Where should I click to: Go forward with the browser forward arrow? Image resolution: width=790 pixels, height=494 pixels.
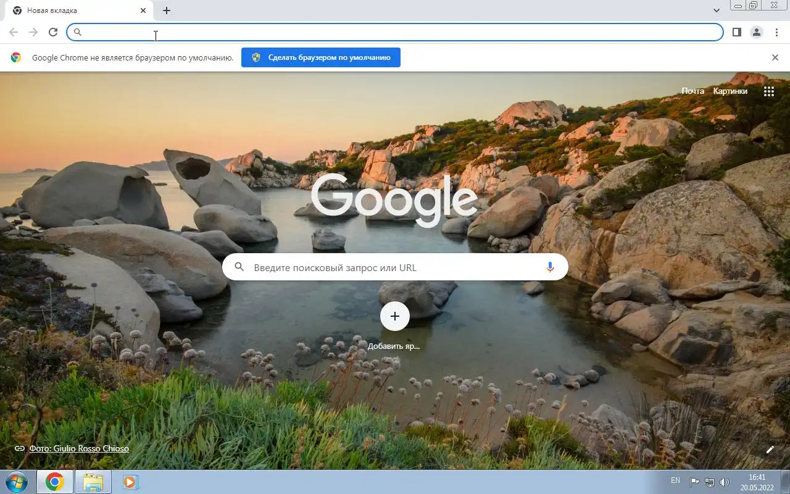33,32
